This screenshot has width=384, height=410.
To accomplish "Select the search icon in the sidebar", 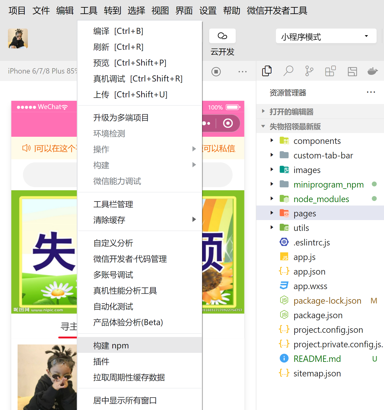I will pyautogui.click(x=288, y=71).
